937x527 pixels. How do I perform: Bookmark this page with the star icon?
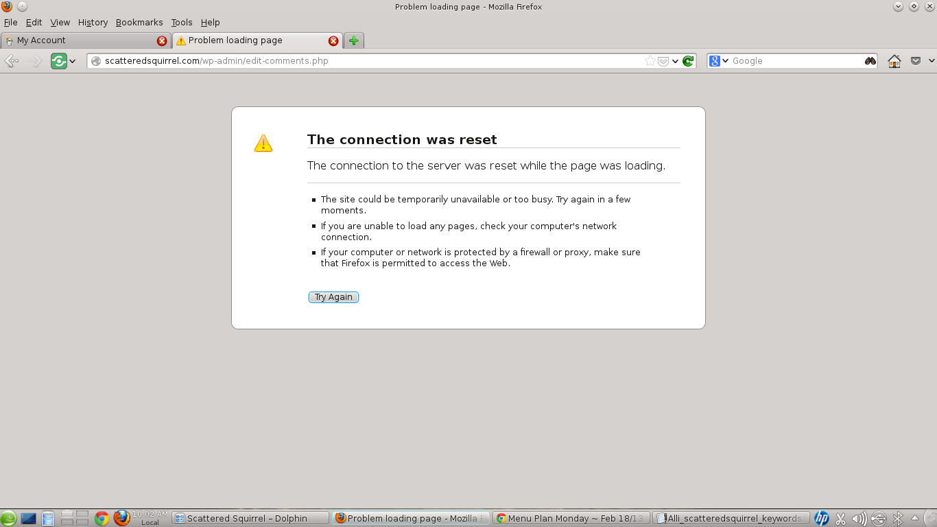point(650,61)
